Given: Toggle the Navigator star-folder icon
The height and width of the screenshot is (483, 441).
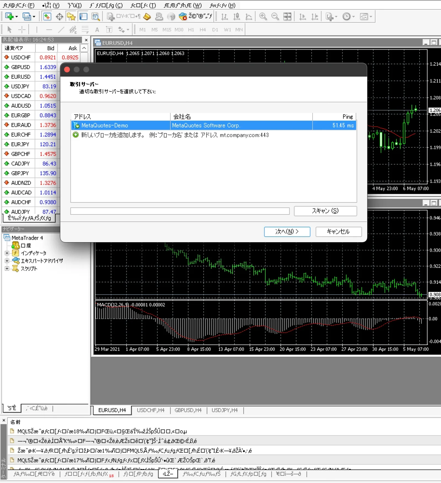Looking at the screenshot, I should pyautogui.click(x=71, y=17).
